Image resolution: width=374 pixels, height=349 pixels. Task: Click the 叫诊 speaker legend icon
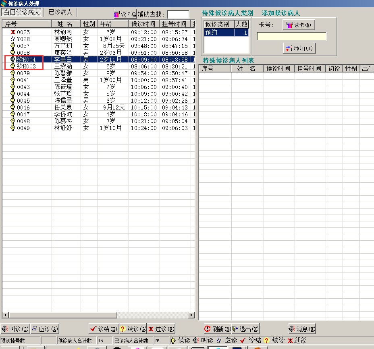(x=196, y=341)
